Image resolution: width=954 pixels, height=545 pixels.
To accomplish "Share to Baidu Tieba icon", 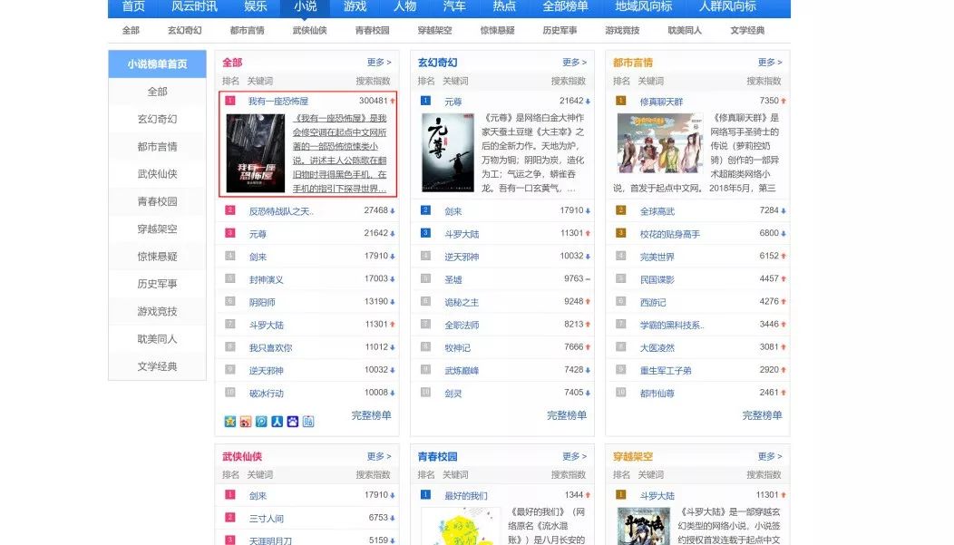I will (x=308, y=421).
